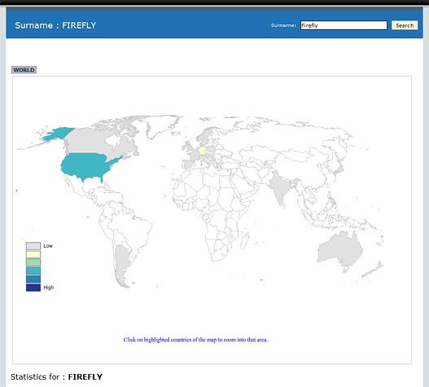Click the gray Low legend swatch
This screenshot has height=387, width=429.
(x=33, y=246)
